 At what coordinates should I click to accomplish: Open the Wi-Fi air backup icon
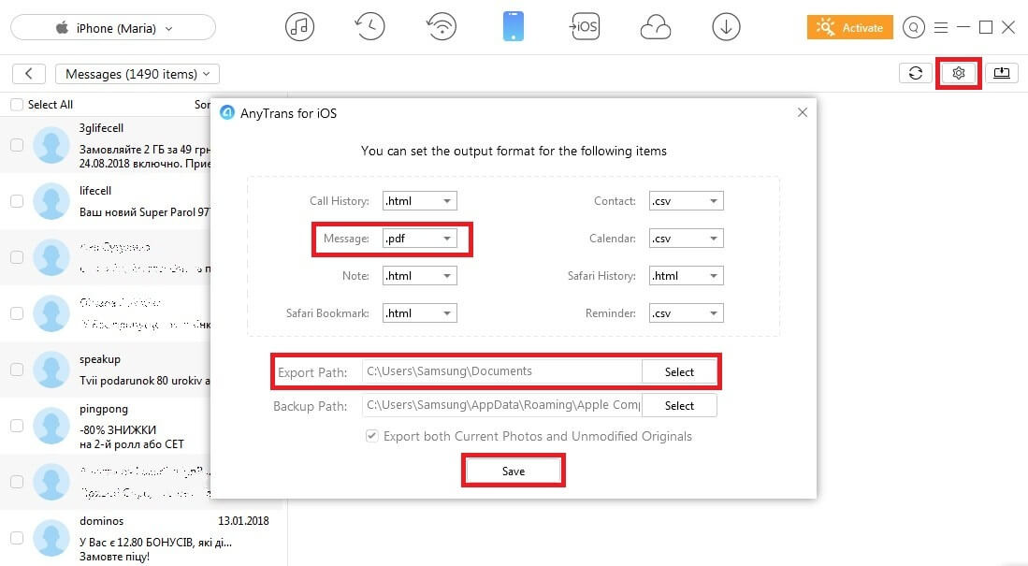click(x=442, y=27)
